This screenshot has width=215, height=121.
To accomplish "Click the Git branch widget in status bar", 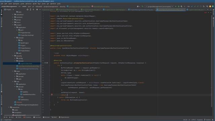I will point(208,120).
